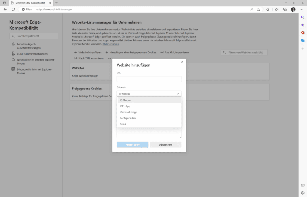Go back with the browser back arrow
The height and width of the screenshot is (197, 307).
point(5,10)
